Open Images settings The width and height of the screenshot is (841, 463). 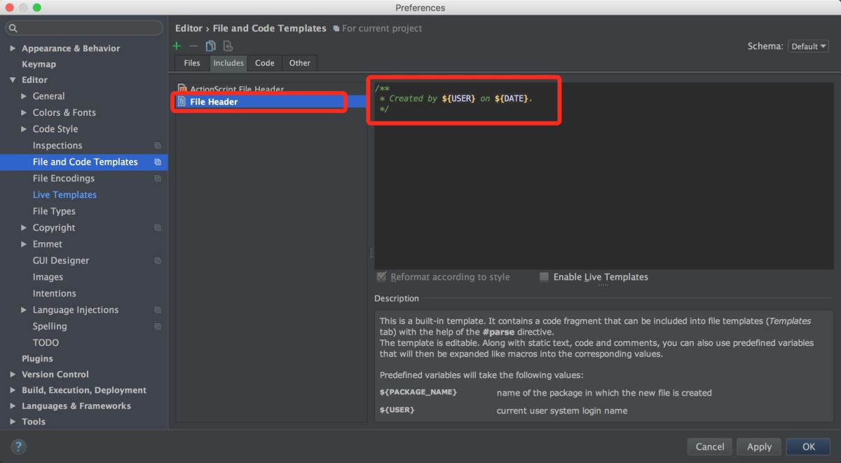pyautogui.click(x=48, y=277)
